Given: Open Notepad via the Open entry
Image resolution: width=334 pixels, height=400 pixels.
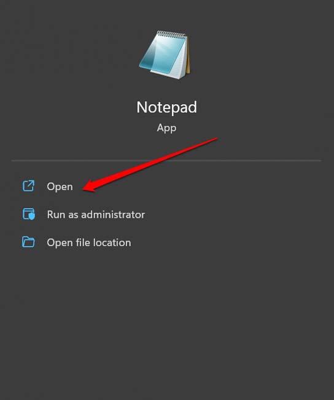Looking at the screenshot, I should coord(60,187).
